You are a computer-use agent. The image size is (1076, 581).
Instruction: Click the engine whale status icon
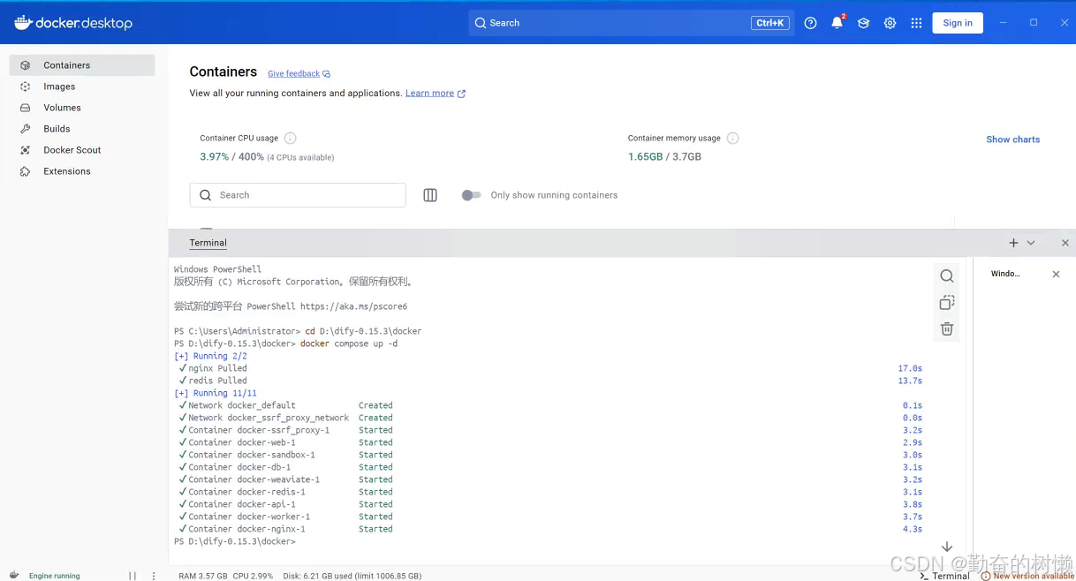click(14, 575)
